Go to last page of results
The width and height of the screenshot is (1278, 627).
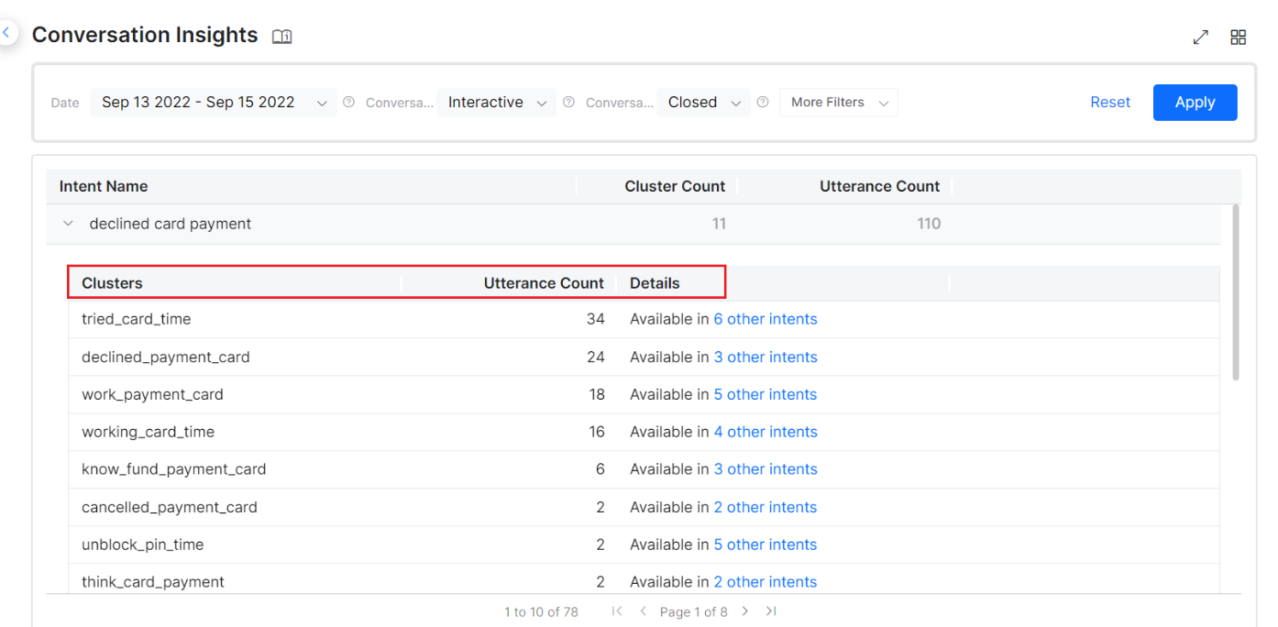(771, 611)
